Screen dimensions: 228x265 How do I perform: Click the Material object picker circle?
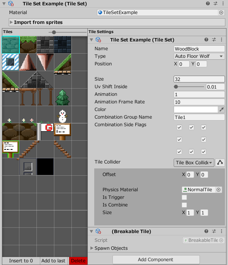pyautogui.click(x=221, y=13)
